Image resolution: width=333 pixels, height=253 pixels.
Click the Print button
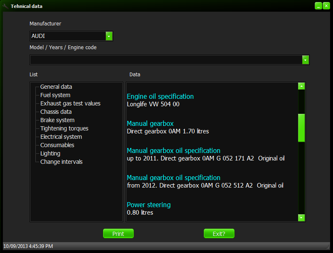tap(118, 234)
